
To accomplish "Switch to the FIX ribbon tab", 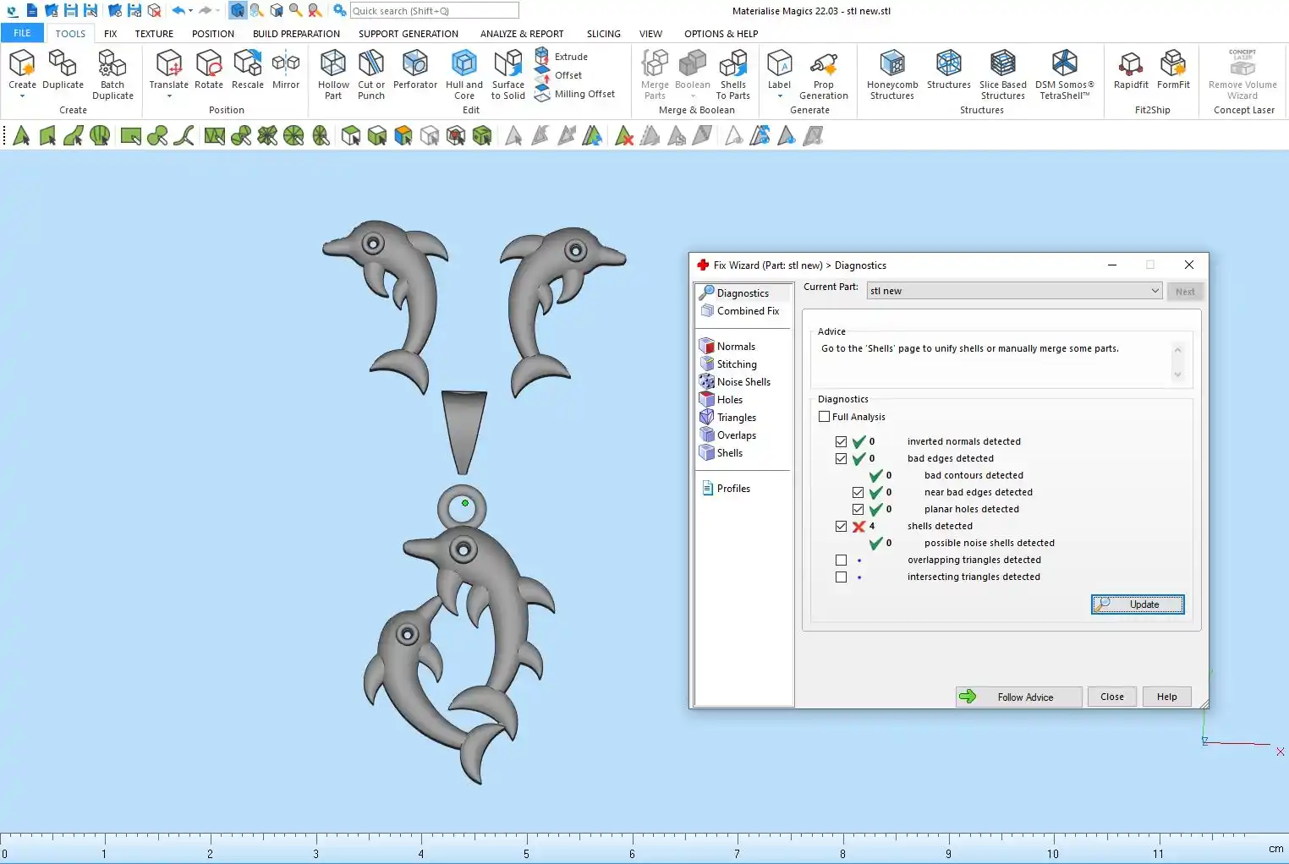I will point(110,34).
